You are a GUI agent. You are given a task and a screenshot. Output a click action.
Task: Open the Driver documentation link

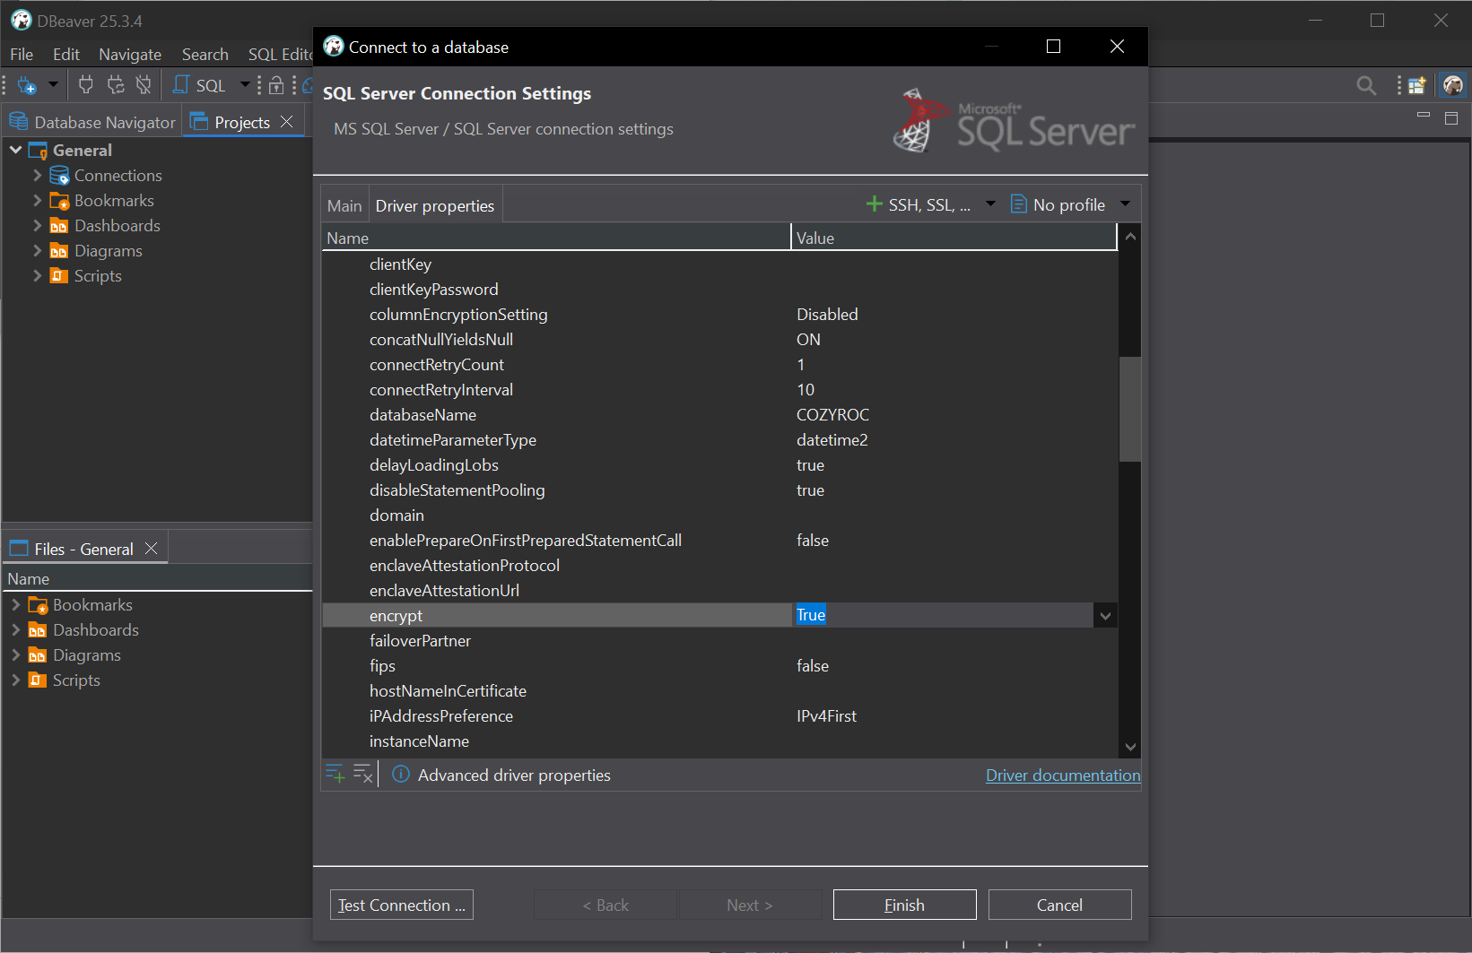pos(1063,775)
